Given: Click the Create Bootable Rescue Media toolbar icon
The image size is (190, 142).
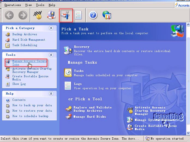Looking at the screenshot, I should tap(51, 15).
